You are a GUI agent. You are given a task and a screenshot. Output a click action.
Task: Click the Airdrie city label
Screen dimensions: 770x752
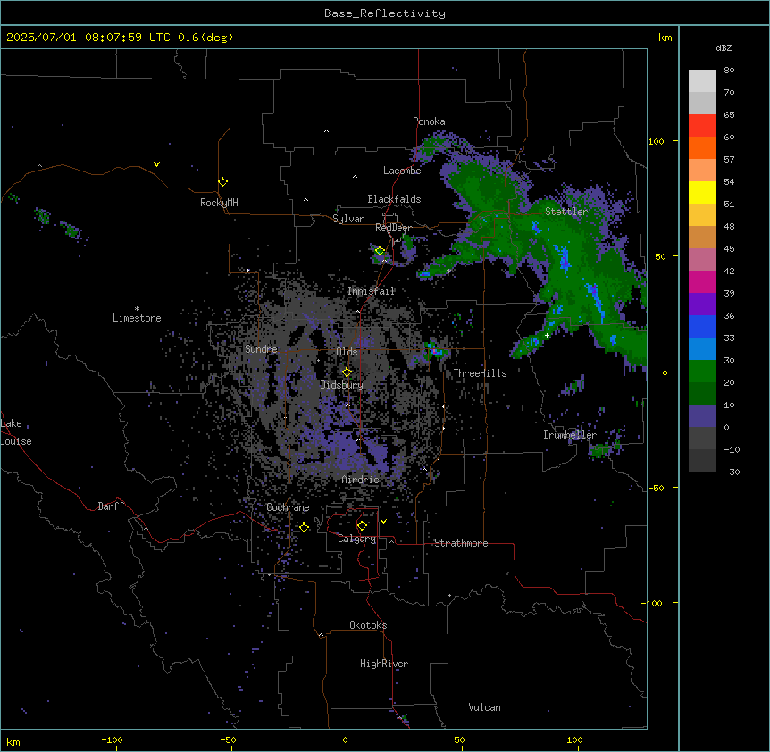(x=361, y=480)
